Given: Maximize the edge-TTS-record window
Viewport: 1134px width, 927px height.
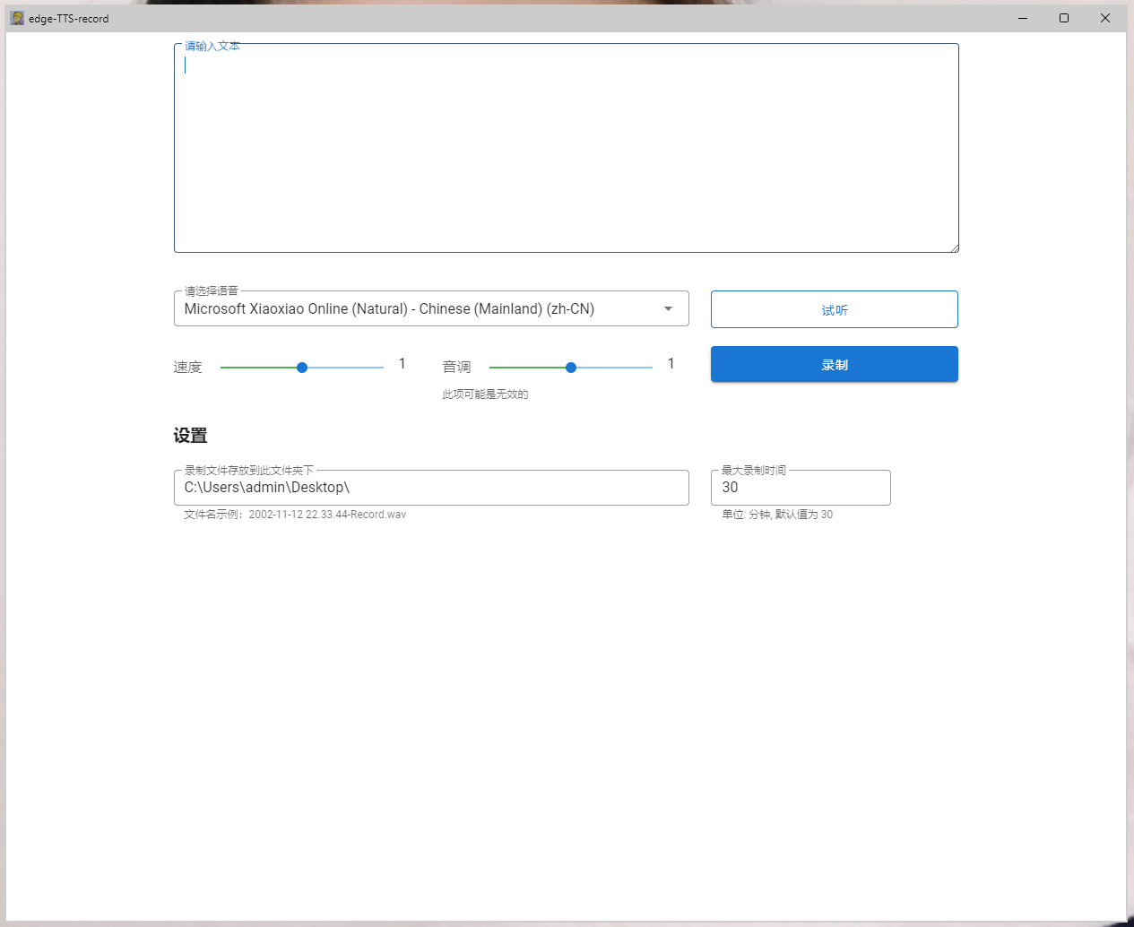Looking at the screenshot, I should (1064, 18).
